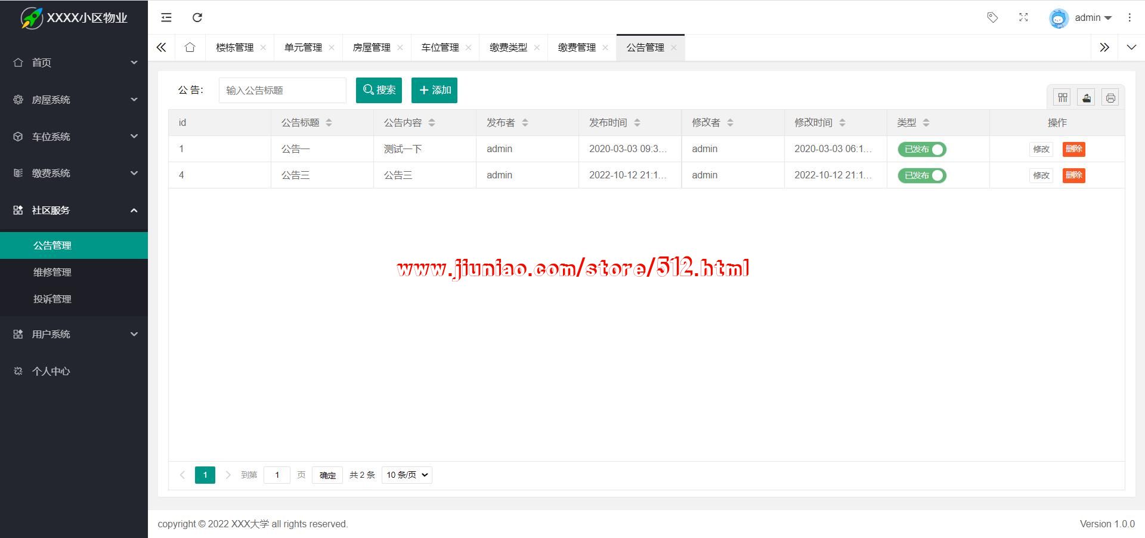The width and height of the screenshot is (1145, 538).
Task: Switch to the 缴费类型 tab
Action: tap(509, 48)
